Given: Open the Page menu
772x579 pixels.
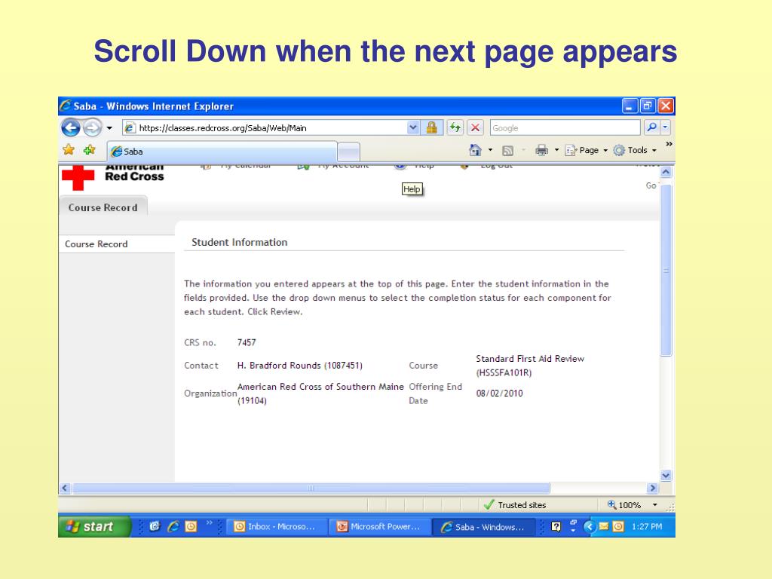Looking at the screenshot, I should (x=587, y=150).
